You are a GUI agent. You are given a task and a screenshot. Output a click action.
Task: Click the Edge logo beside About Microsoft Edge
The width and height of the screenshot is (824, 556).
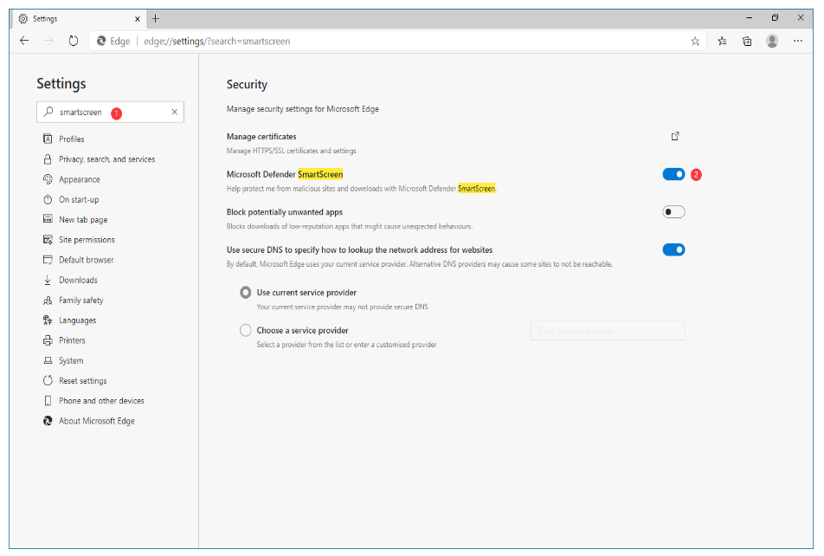[x=48, y=421]
